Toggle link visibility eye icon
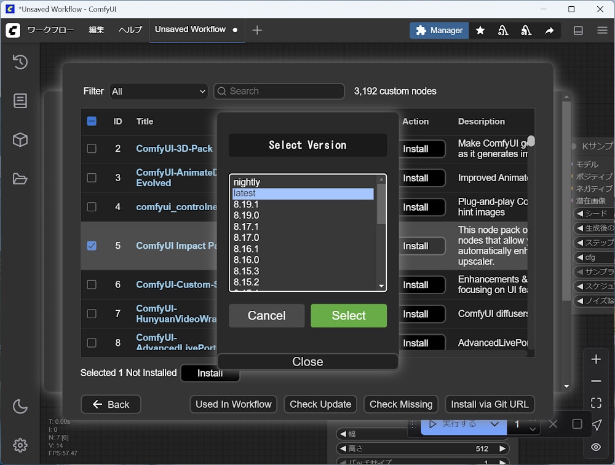The image size is (615, 465). (596, 447)
